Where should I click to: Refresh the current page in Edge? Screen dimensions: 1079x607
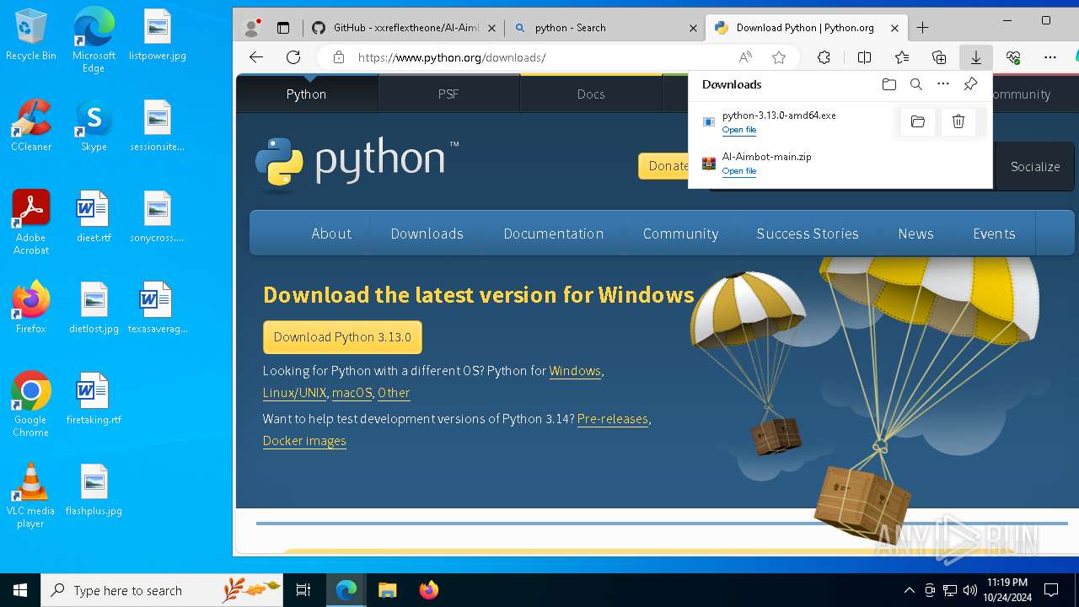tap(293, 57)
